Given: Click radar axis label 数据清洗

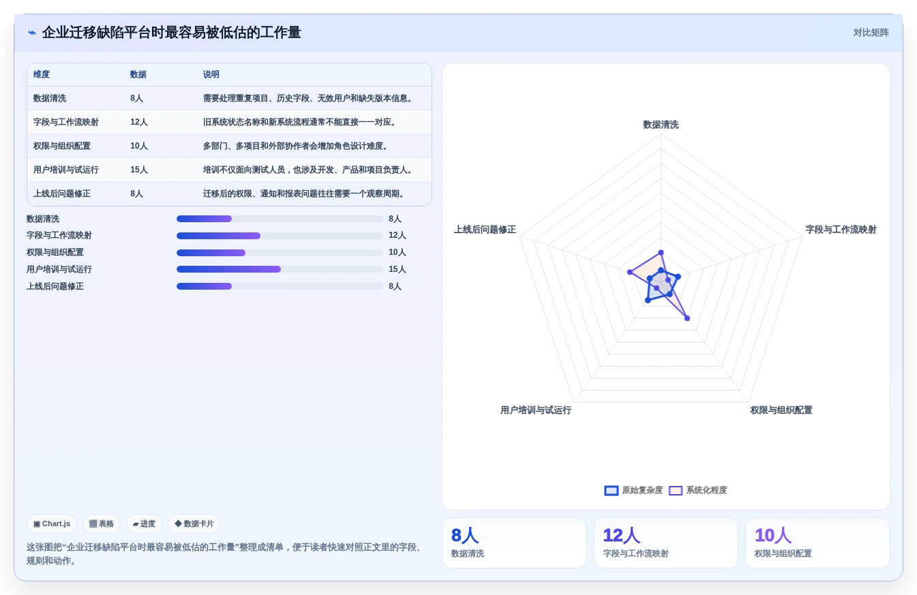Looking at the screenshot, I should 661,125.
